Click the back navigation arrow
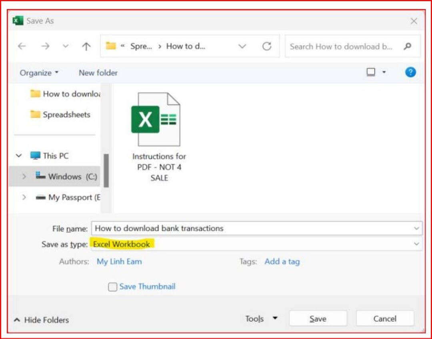This screenshot has height=339, width=432. coord(22,46)
